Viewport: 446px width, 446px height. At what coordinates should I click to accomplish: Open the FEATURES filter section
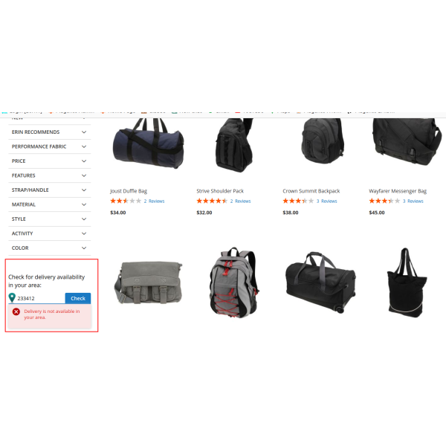(x=50, y=175)
